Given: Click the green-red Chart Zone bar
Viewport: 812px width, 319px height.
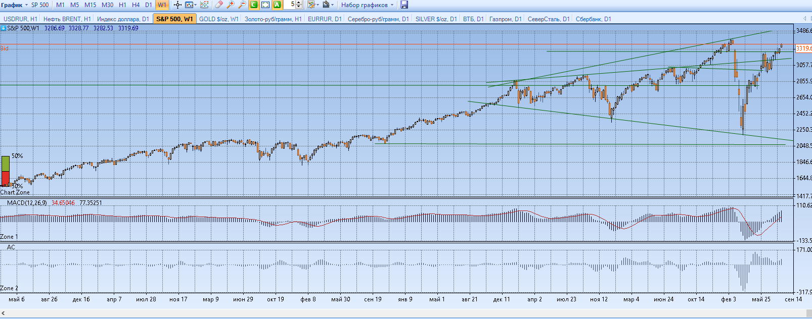Looking at the screenshot, I should [6, 172].
